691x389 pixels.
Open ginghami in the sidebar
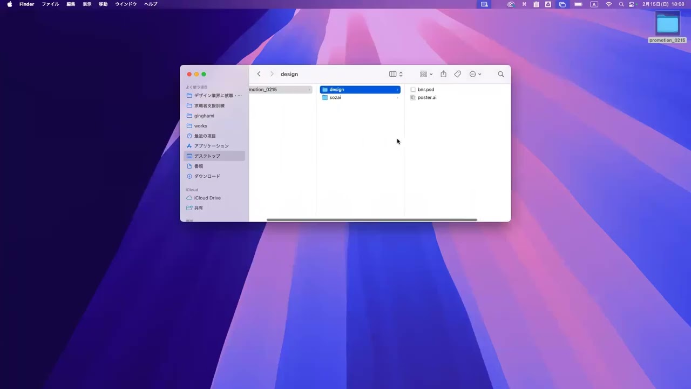pyautogui.click(x=214, y=116)
